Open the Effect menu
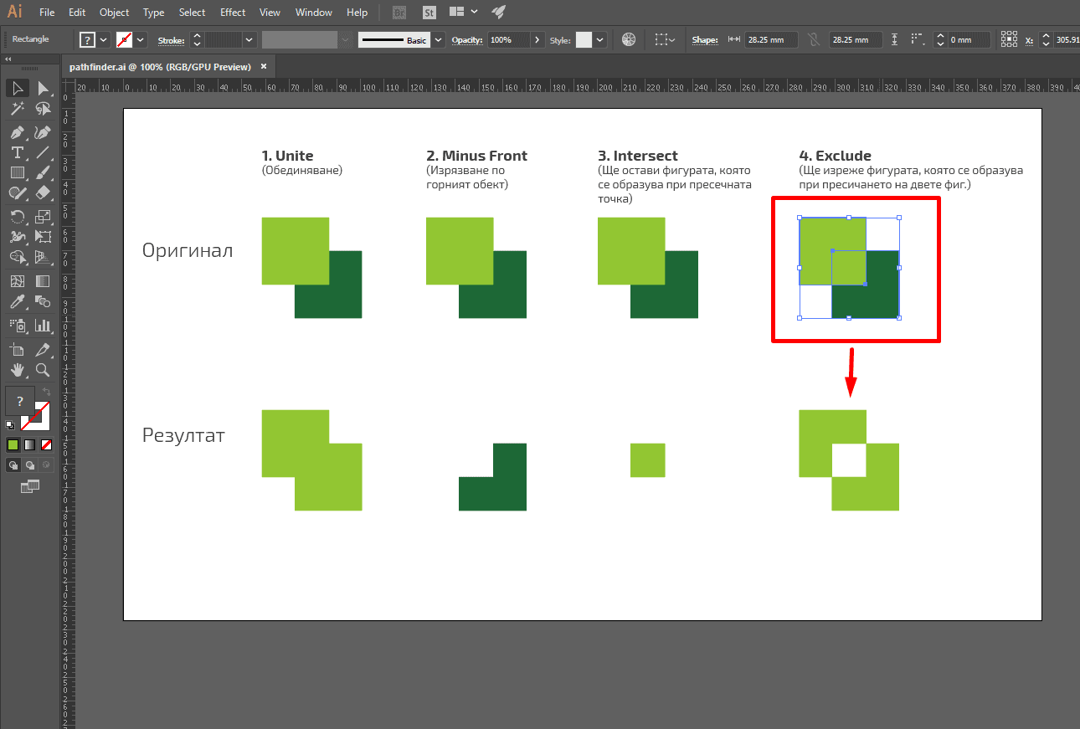1080x729 pixels. tap(233, 13)
